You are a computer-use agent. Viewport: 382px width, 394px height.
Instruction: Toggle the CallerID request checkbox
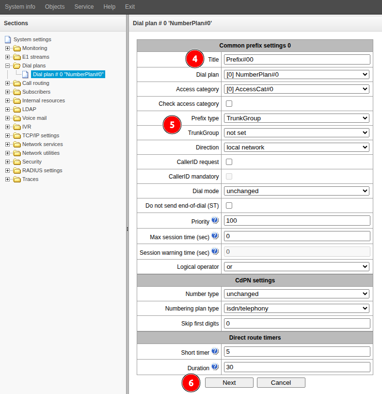[x=229, y=162]
